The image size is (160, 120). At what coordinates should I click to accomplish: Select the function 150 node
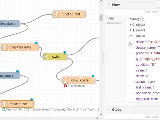[x=69, y=14]
